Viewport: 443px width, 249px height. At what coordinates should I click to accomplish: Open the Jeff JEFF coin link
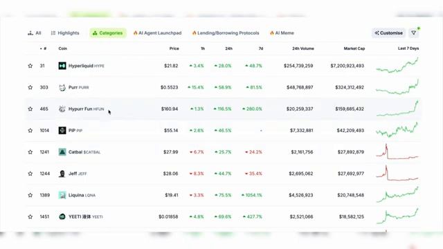78,174
